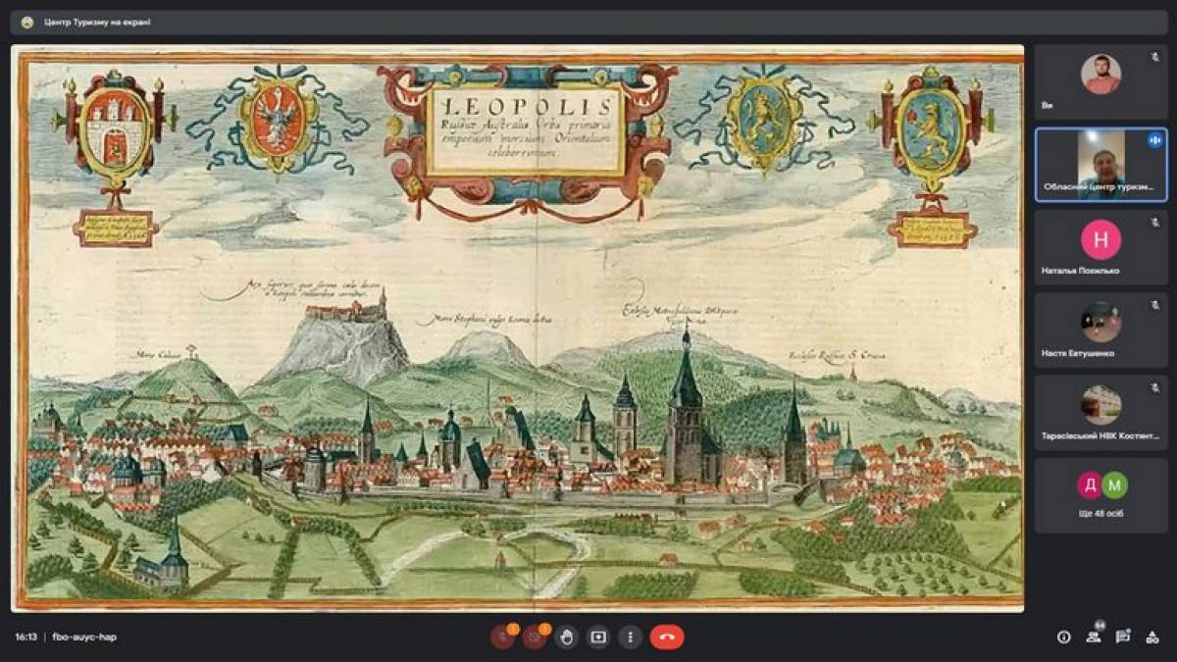Image resolution: width=1177 pixels, height=662 pixels.
Task: Open the activities icon
Action: [1153, 637]
